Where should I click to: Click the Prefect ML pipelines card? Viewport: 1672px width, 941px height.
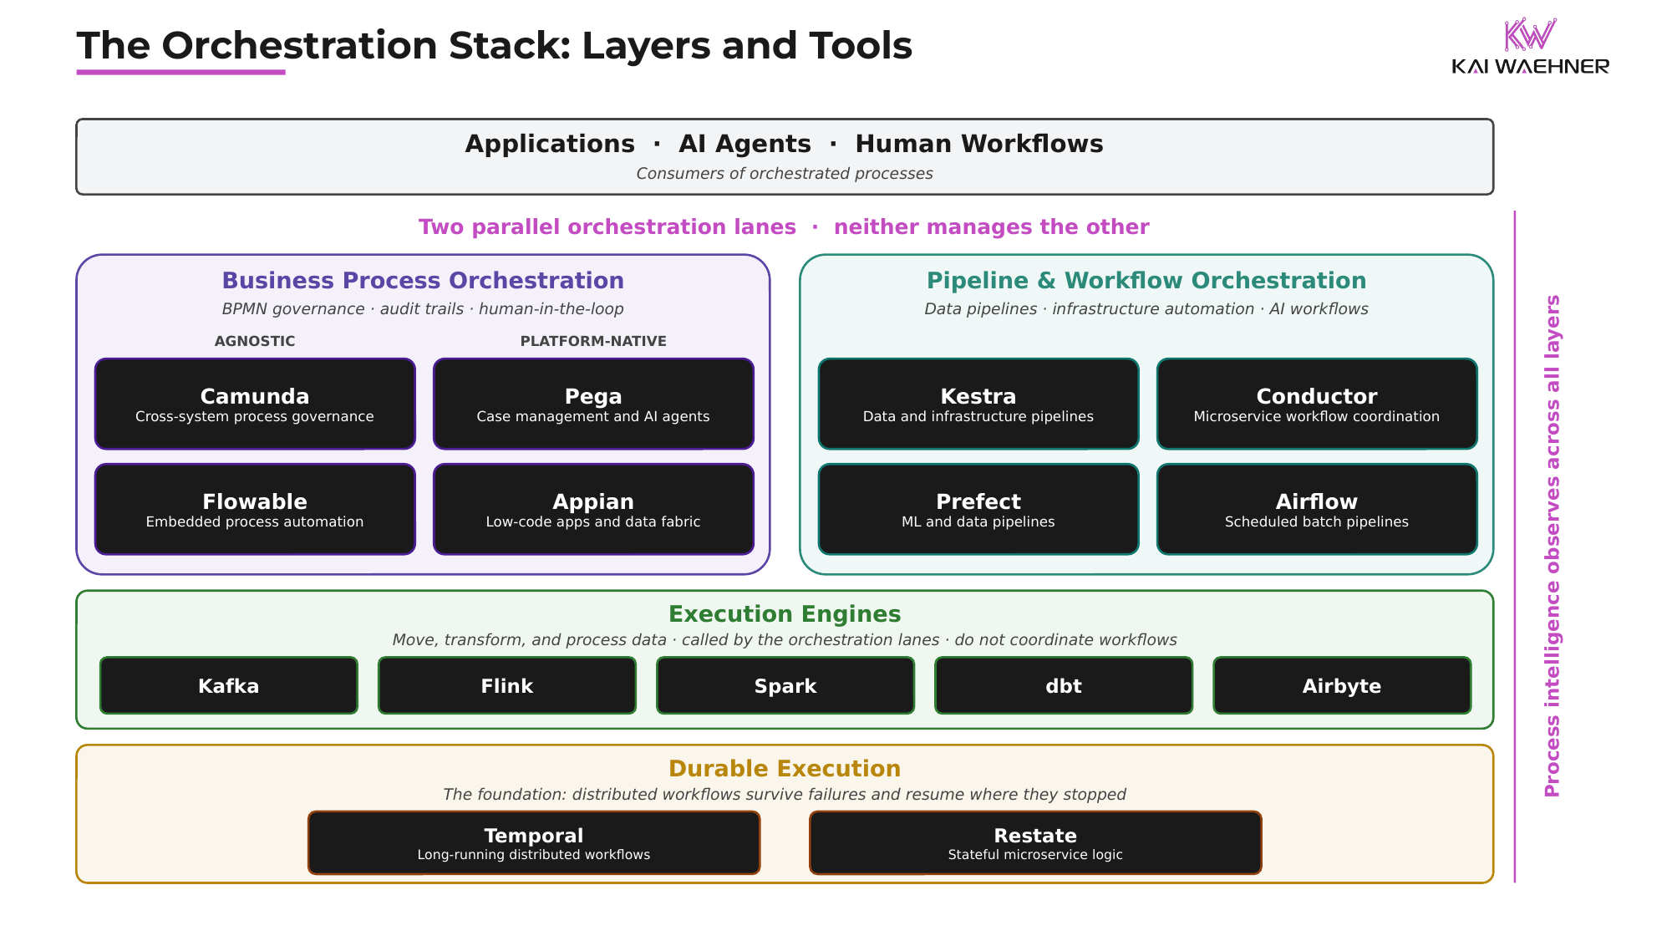978,510
